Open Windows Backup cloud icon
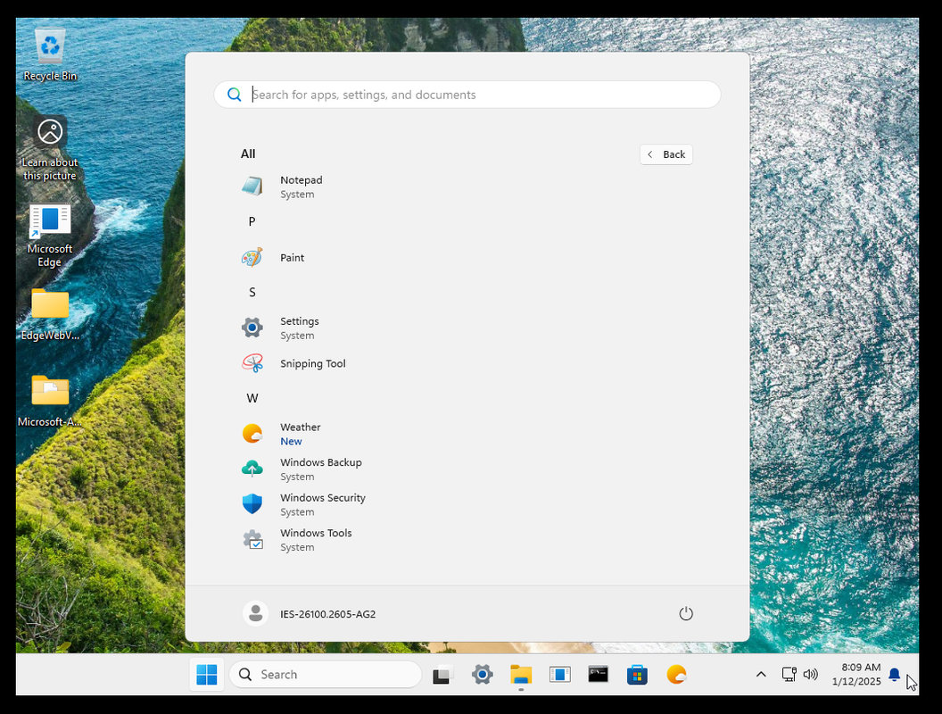This screenshot has height=714, width=942. point(252,469)
